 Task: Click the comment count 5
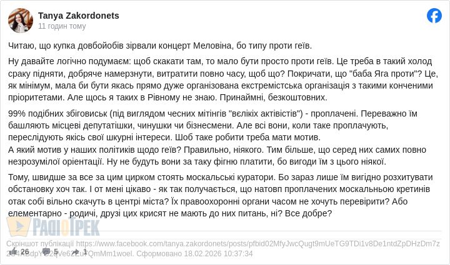56,252
